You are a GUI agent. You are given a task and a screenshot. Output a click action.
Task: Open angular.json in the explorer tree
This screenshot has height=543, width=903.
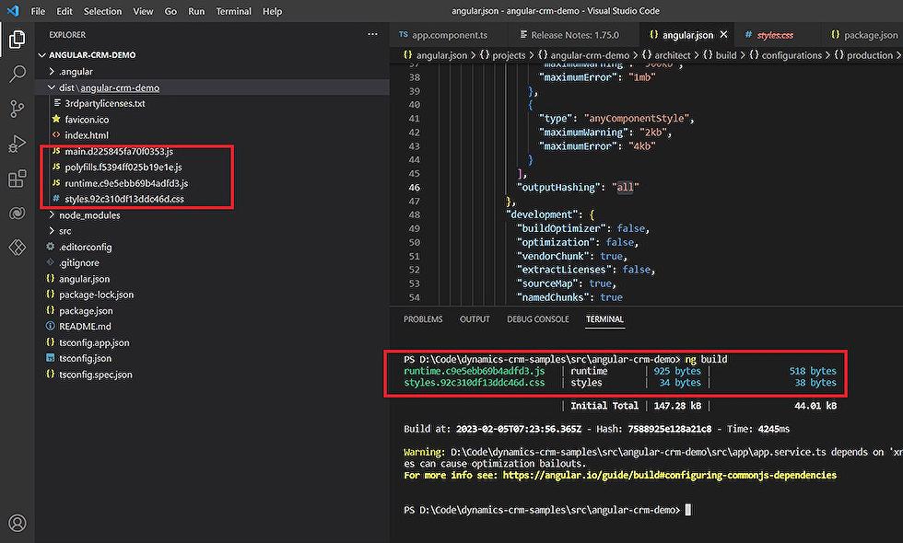[x=84, y=279]
